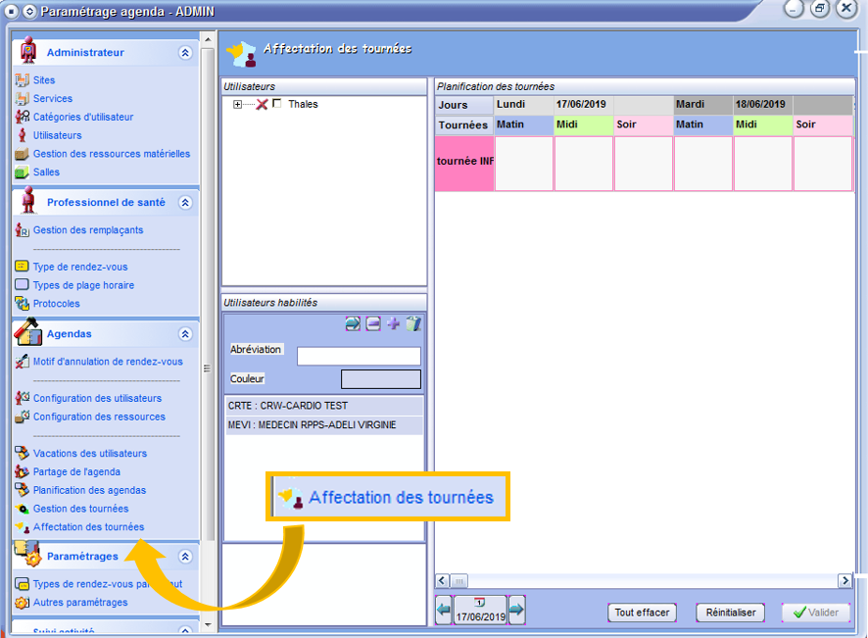Click the blue arrow transfer icon above Abréviation

click(353, 324)
